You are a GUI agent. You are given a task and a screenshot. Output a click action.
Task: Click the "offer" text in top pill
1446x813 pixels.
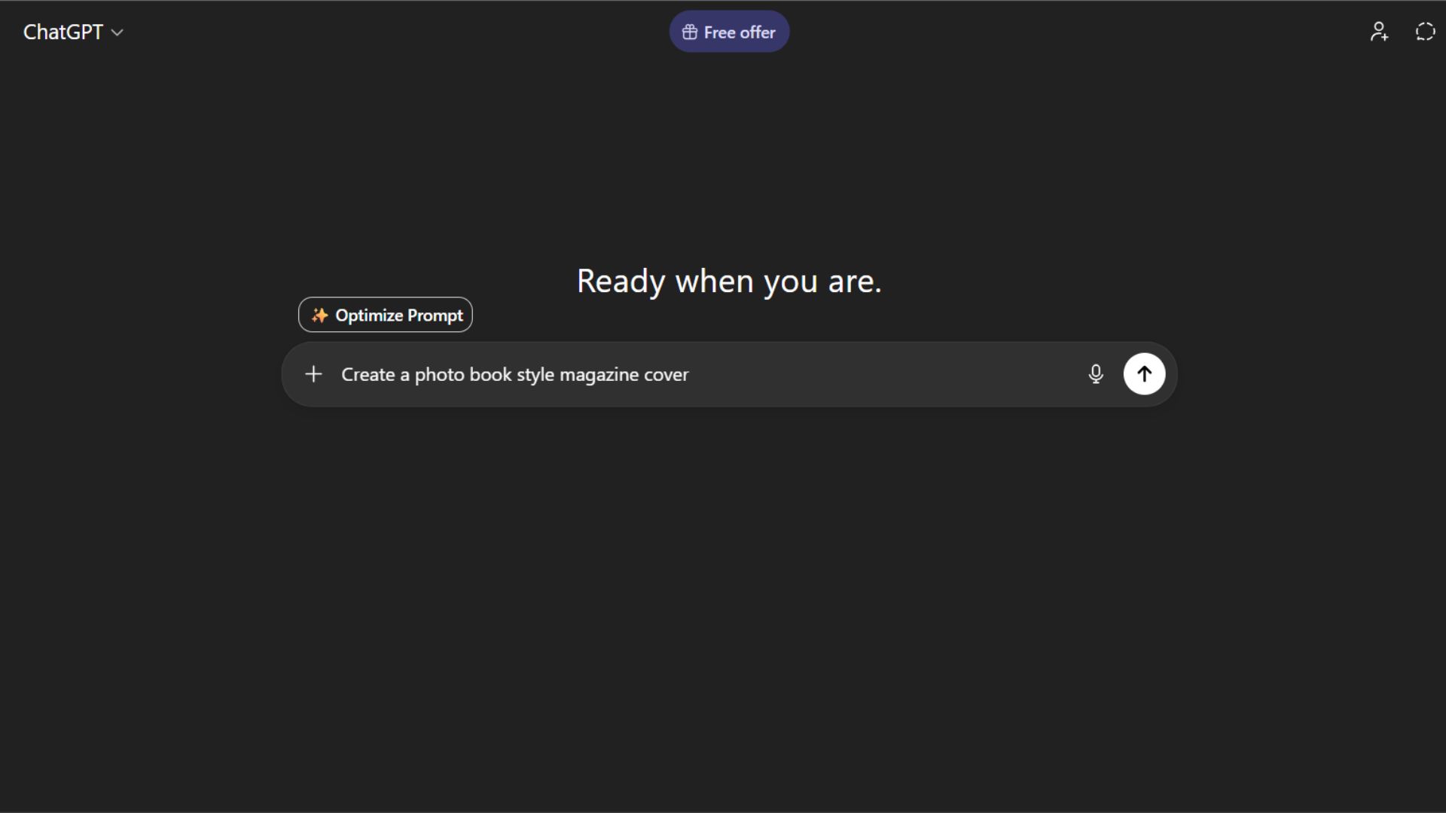click(758, 32)
